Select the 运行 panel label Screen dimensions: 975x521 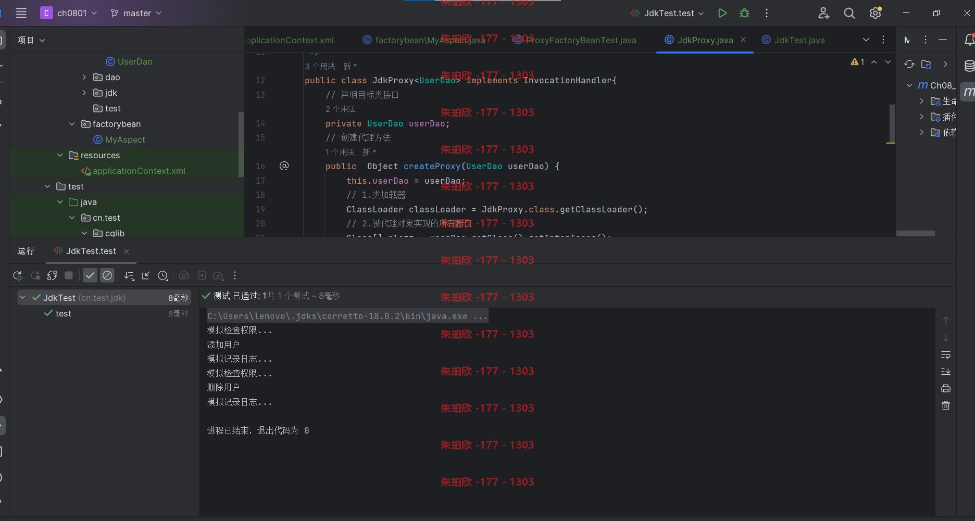tap(26, 251)
